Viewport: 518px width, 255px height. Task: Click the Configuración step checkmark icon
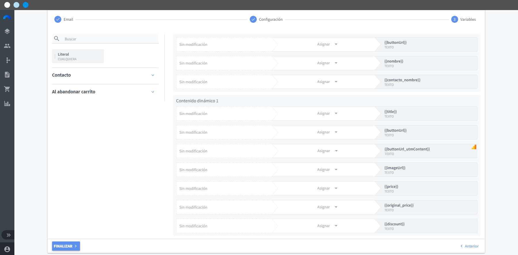coord(253,19)
